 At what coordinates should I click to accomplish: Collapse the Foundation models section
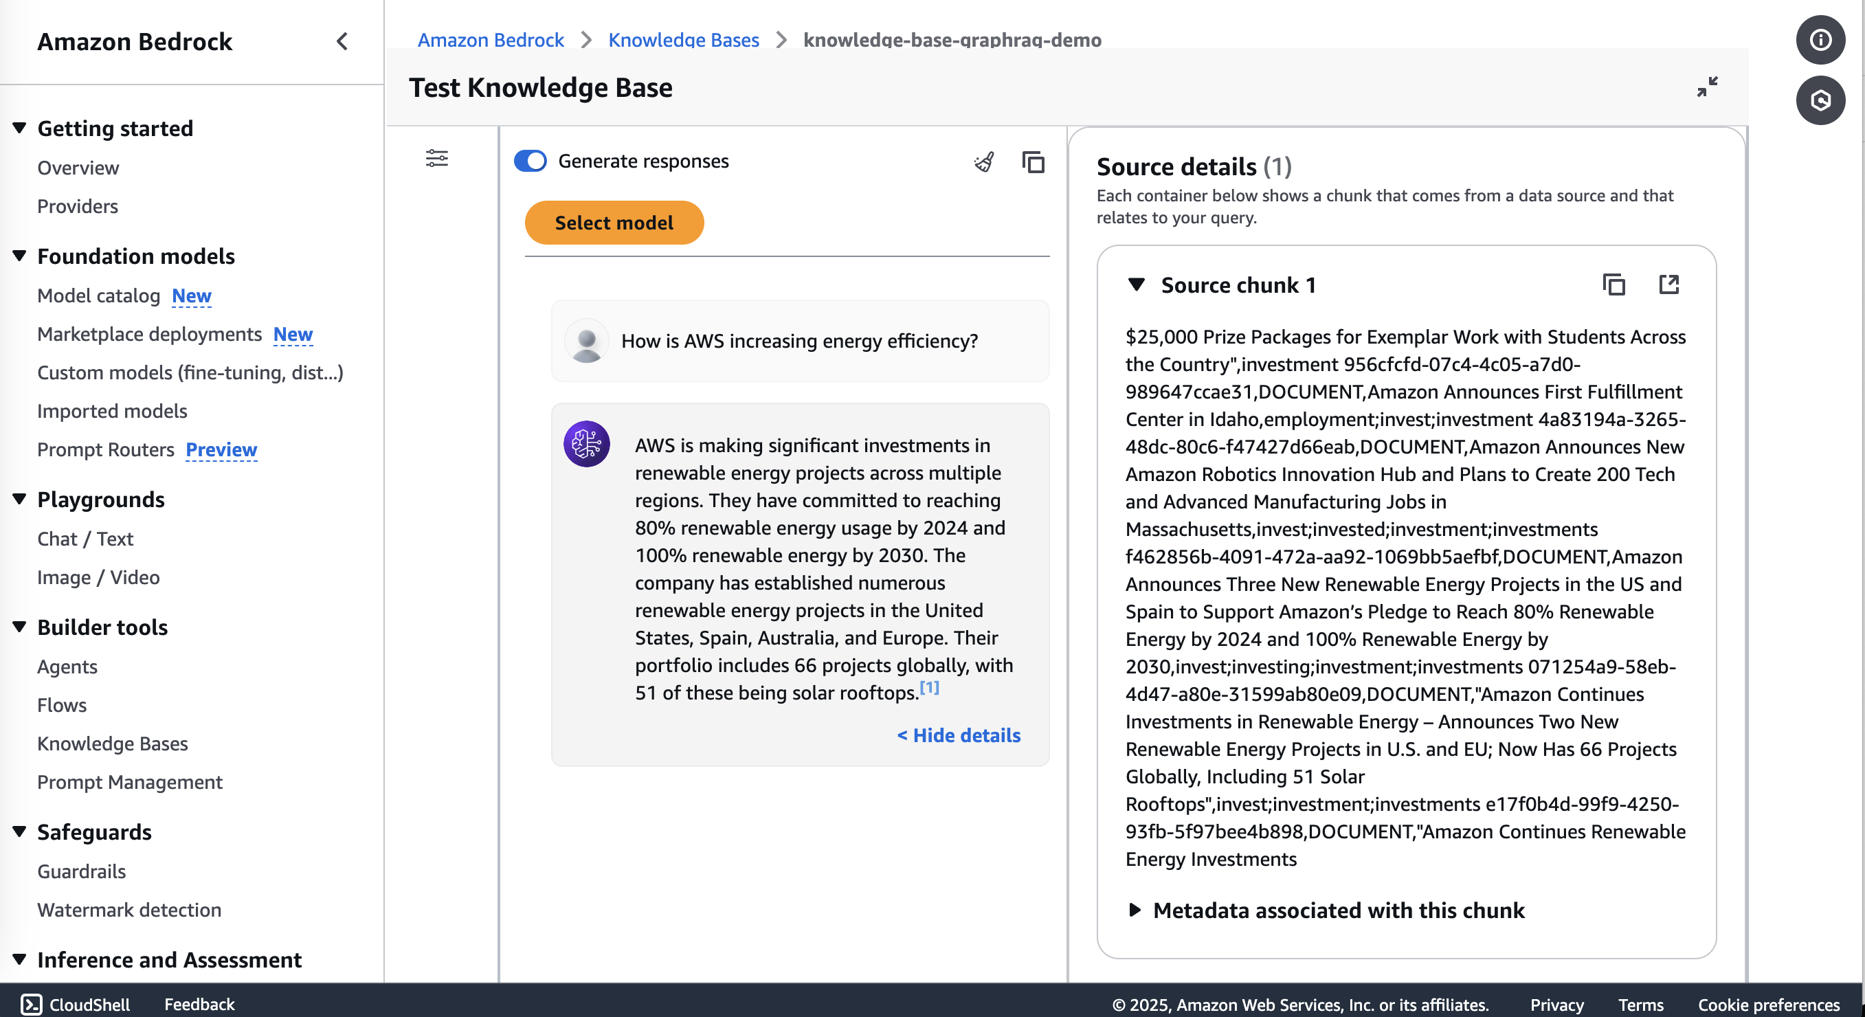coord(19,256)
